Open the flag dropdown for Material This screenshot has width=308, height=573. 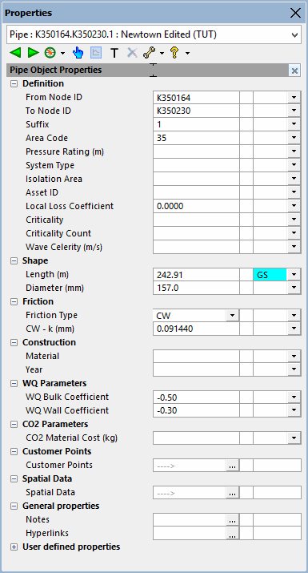[x=294, y=357]
